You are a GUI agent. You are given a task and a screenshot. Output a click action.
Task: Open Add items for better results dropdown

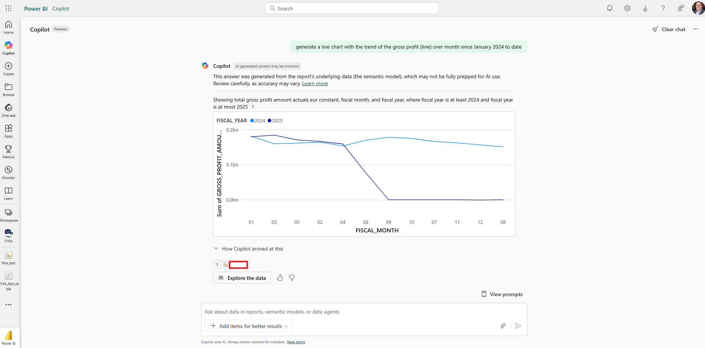[249, 326]
